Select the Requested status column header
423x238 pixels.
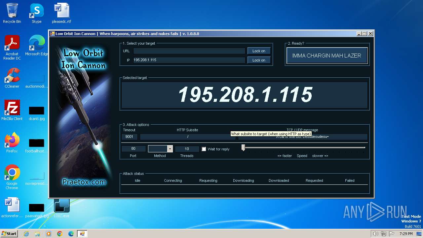[314, 180]
